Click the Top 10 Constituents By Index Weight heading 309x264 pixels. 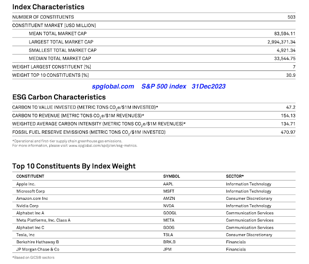click(74, 166)
